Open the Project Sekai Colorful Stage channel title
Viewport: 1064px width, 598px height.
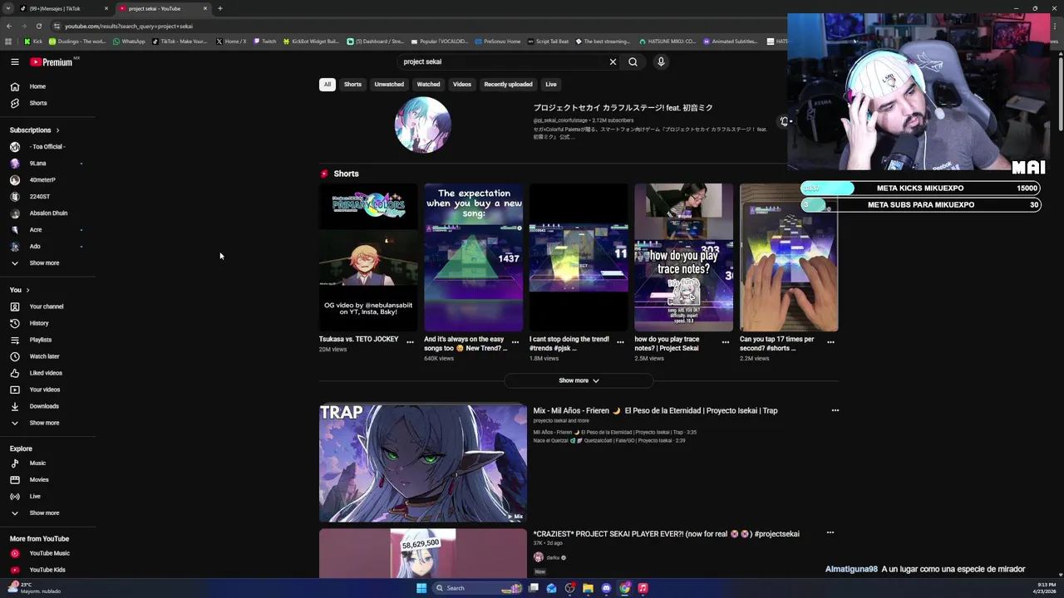623,108
